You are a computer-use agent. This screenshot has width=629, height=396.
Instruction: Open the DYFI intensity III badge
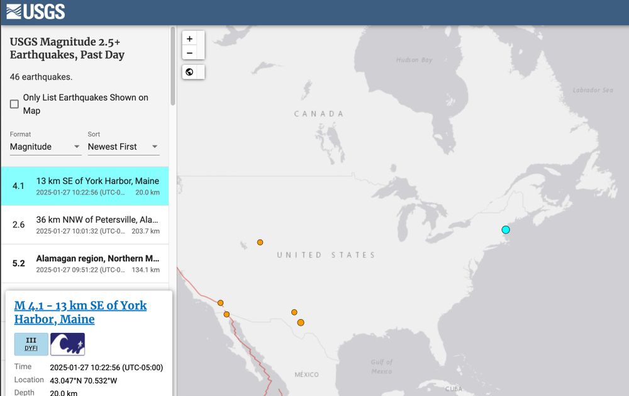(x=31, y=344)
